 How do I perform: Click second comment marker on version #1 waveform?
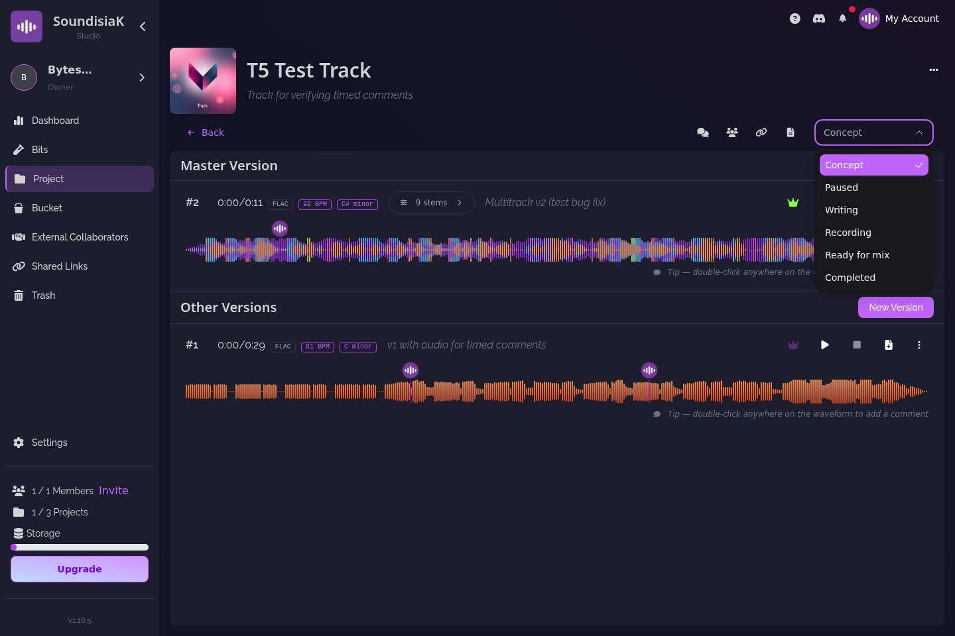point(649,370)
